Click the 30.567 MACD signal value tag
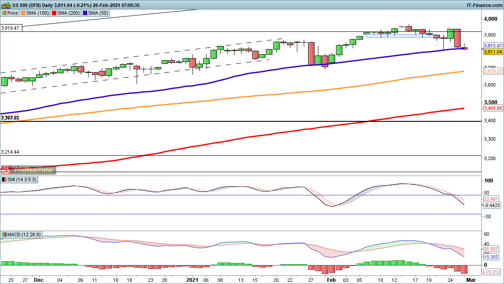The height and width of the screenshot is (284, 504). pos(491,249)
